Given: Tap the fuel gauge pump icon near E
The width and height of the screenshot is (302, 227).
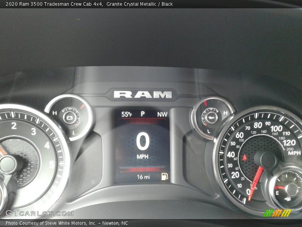Looking at the screenshot, I should [x=288, y=199].
